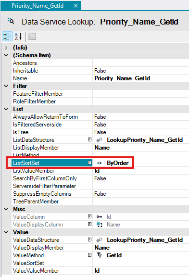Collapse the Value category
189x277 pixels.
point(6,232)
